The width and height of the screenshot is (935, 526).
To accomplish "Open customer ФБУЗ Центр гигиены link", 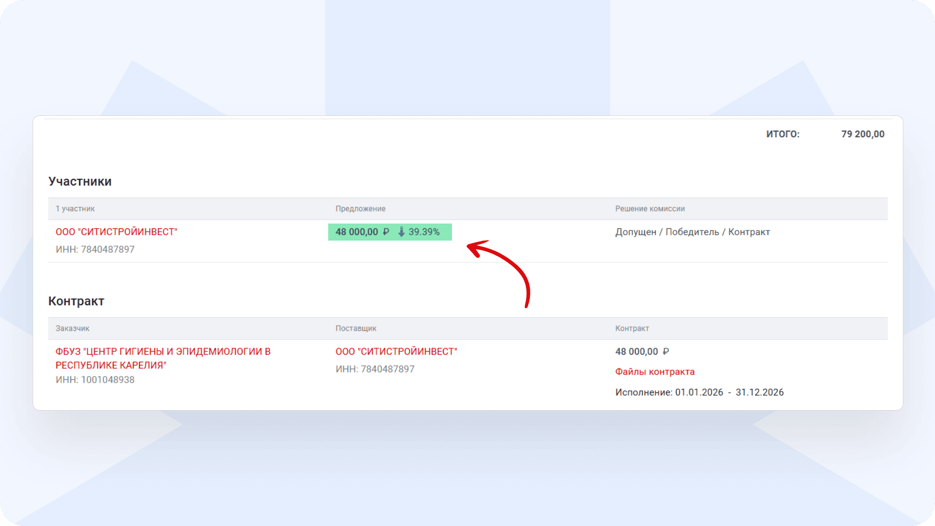I will point(163,358).
